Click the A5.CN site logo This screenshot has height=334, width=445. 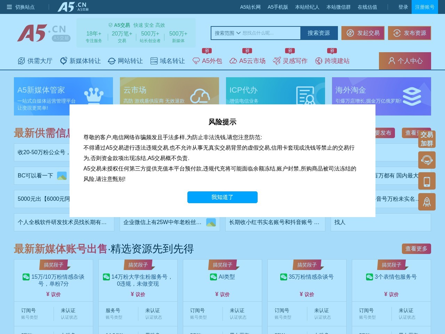click(43, 33)
